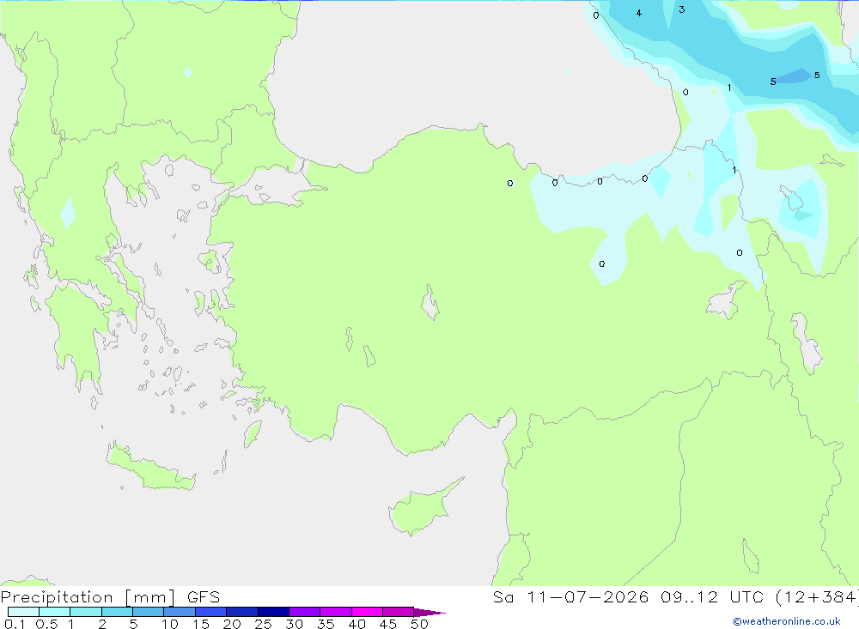Click the 'Precipitation [mm]' title text
The height and width of the screenshot is (629, 859).
88,597
